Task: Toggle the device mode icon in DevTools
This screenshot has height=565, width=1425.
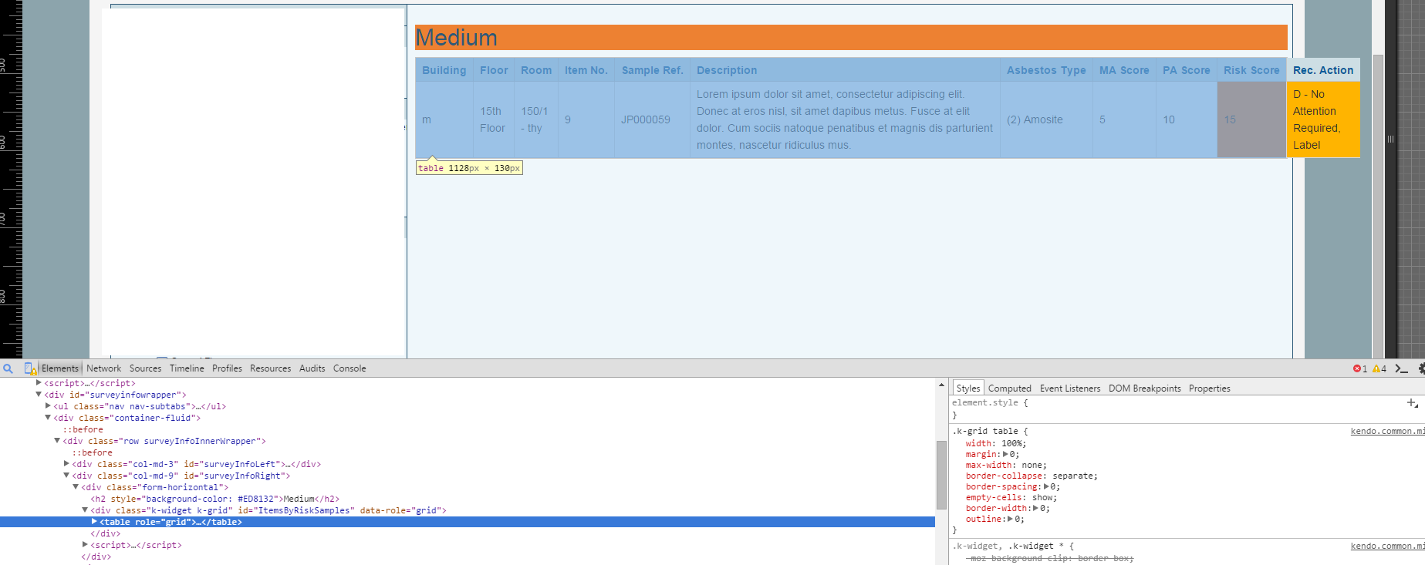Action: tap(30, 368)
